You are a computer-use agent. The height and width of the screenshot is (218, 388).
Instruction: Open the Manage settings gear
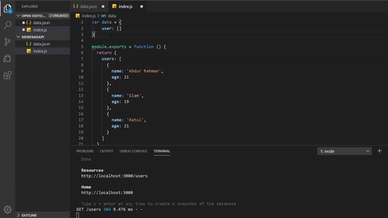click(7, 210)
